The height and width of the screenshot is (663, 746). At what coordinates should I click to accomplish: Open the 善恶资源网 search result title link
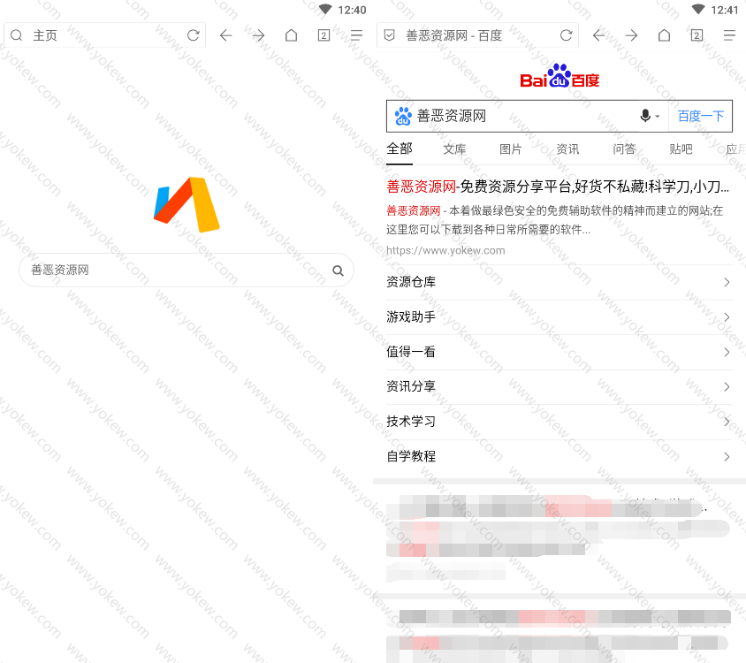coord(557,187)
